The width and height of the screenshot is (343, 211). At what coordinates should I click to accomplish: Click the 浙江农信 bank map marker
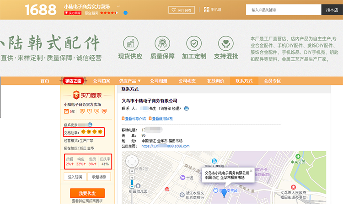point(182,195)
